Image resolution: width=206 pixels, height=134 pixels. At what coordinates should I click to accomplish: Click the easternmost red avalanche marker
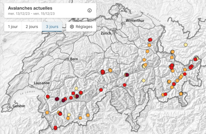(195, 59)
